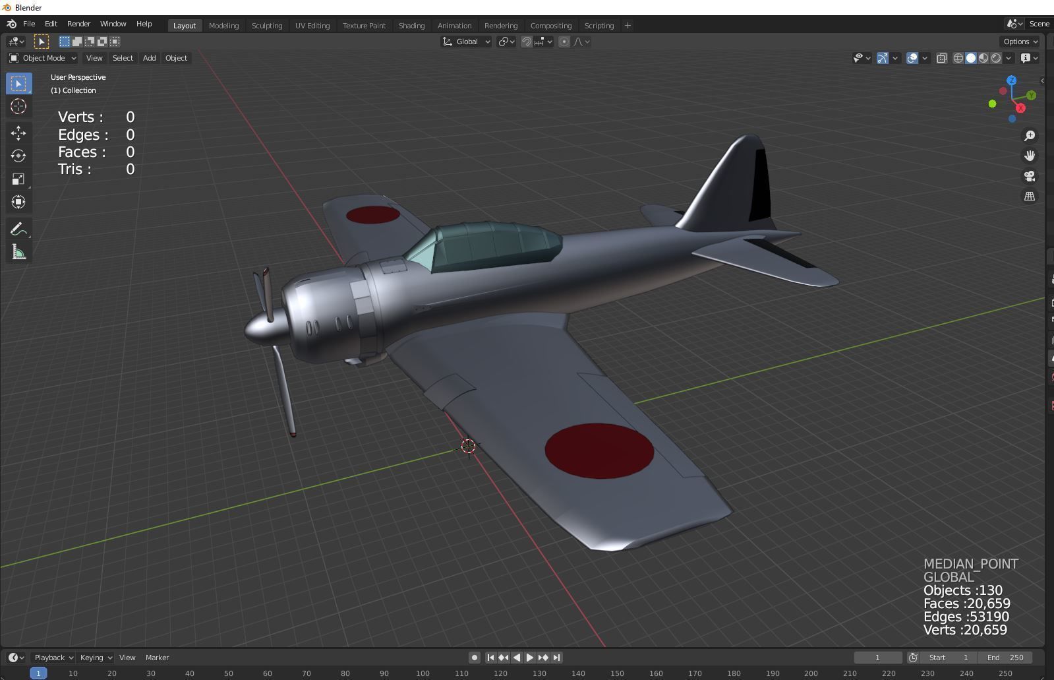The image size is (1054, 680).
Task: Open the Object Mode dropdown
Action: [42, 58]
